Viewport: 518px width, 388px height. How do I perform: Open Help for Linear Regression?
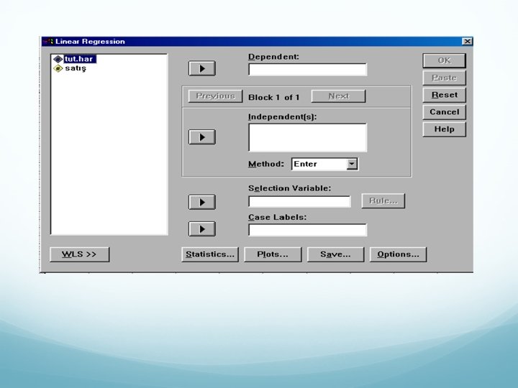click(445, 129)
